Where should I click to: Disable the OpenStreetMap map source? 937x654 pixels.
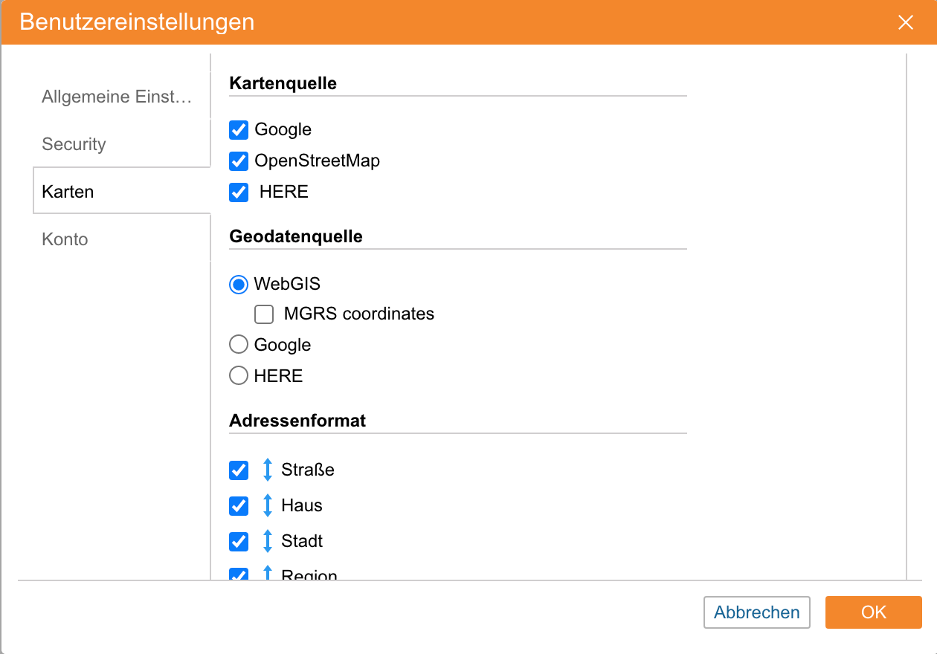[x=239, y=161]
